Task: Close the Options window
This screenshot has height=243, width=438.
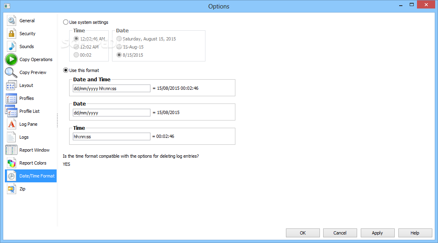Action: pyautogui.click(x=426, y=5)
